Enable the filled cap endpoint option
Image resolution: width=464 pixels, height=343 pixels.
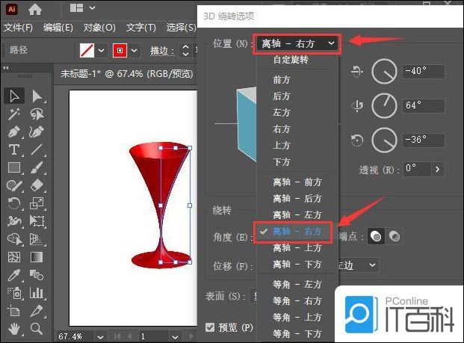tap(376, 236)
